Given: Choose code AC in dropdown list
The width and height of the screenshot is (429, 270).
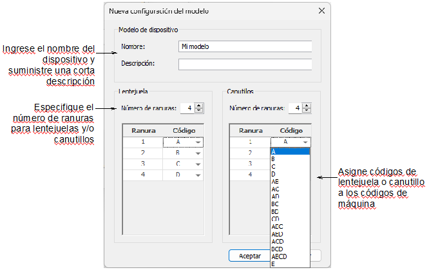Looking at the screenshot, I should pyautogui.click(x=290, y=189).
